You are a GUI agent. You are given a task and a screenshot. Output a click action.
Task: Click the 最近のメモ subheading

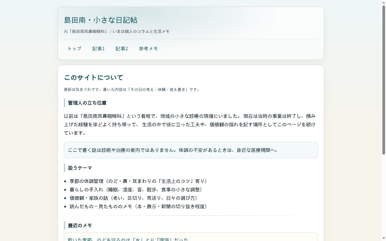[80, 225]
